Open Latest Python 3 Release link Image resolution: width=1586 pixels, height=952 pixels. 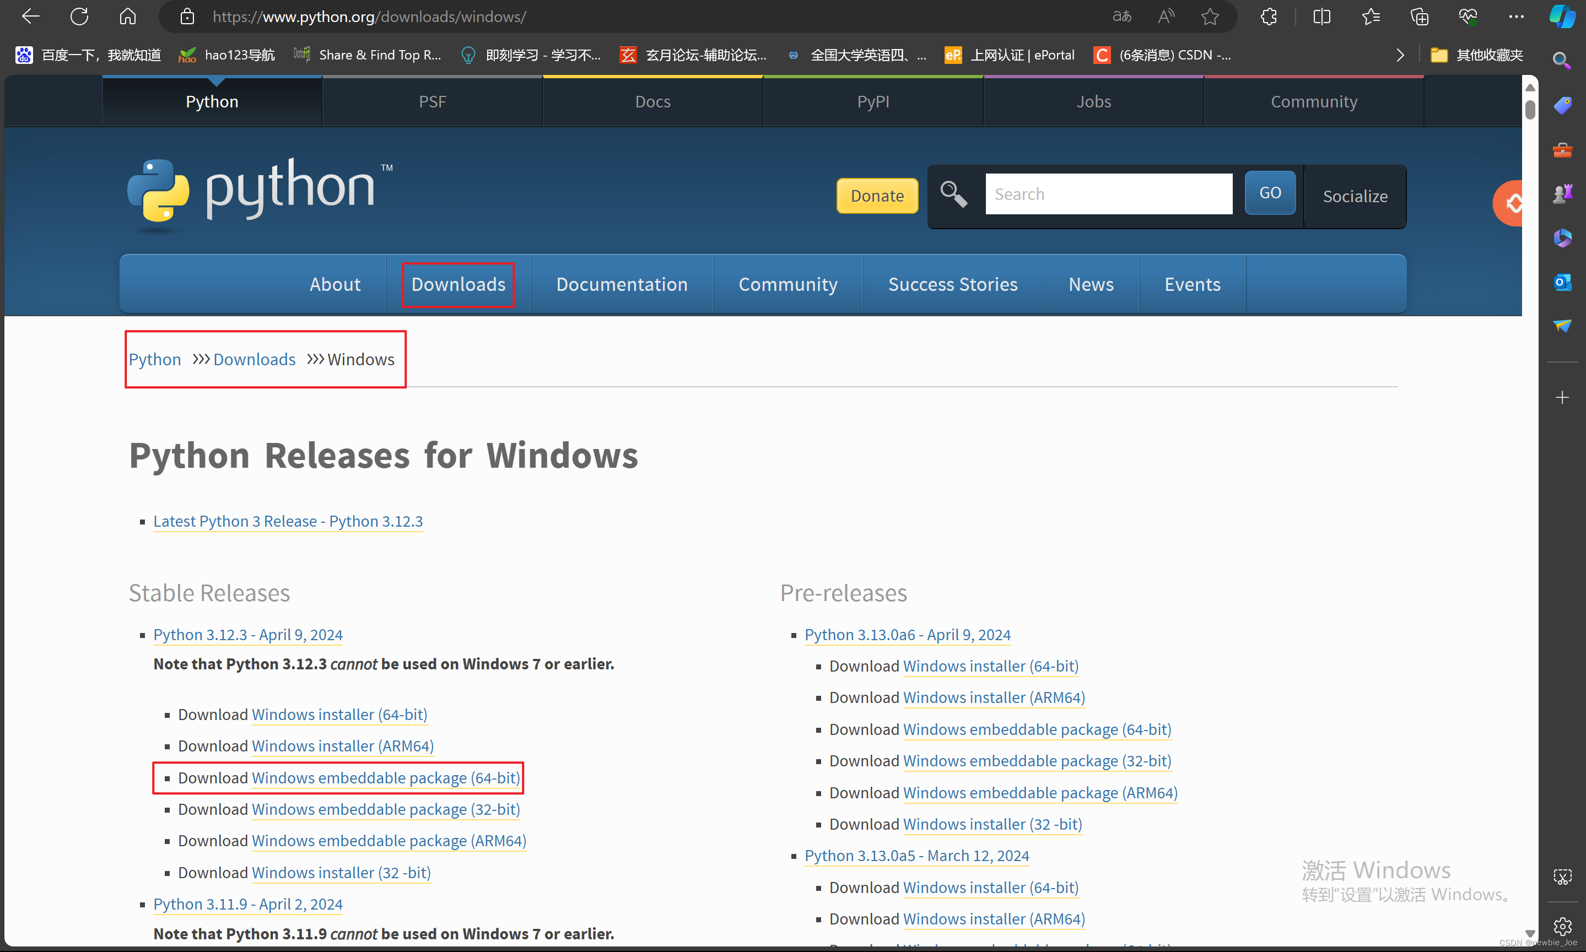coord(288,521)
